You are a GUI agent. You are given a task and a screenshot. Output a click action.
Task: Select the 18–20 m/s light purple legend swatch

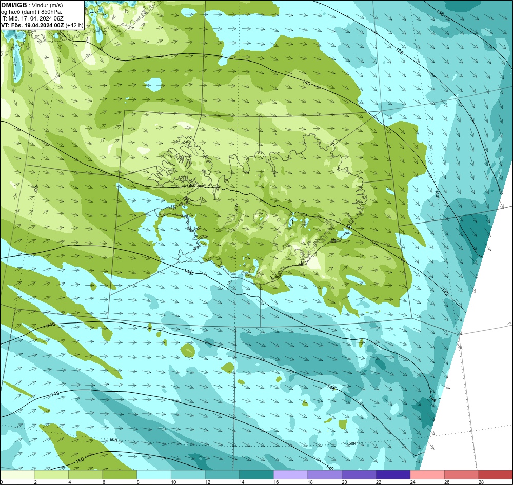coord(325,475)
